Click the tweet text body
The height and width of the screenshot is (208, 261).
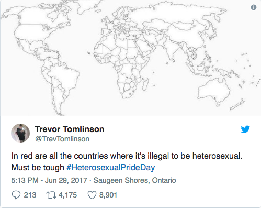(x=127, y=161)
